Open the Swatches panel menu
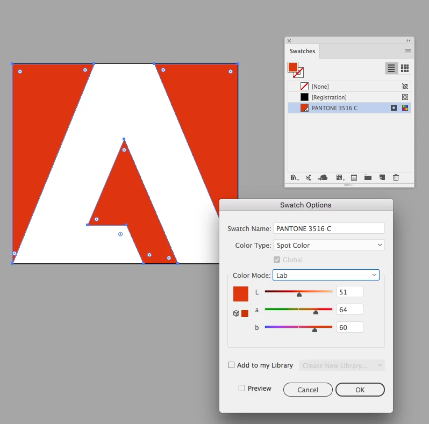The width and height of the screenshot is (429, 424). [408, 52]
